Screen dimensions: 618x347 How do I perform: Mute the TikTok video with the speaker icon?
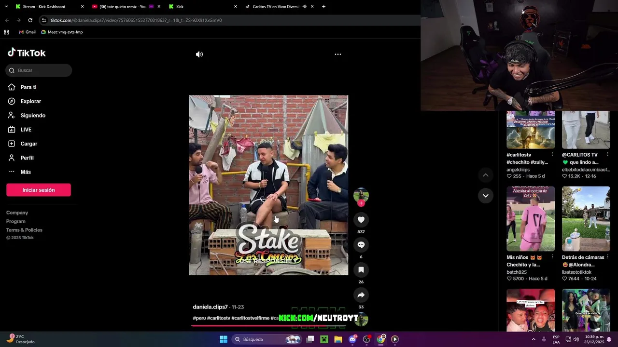coord(199,54)
